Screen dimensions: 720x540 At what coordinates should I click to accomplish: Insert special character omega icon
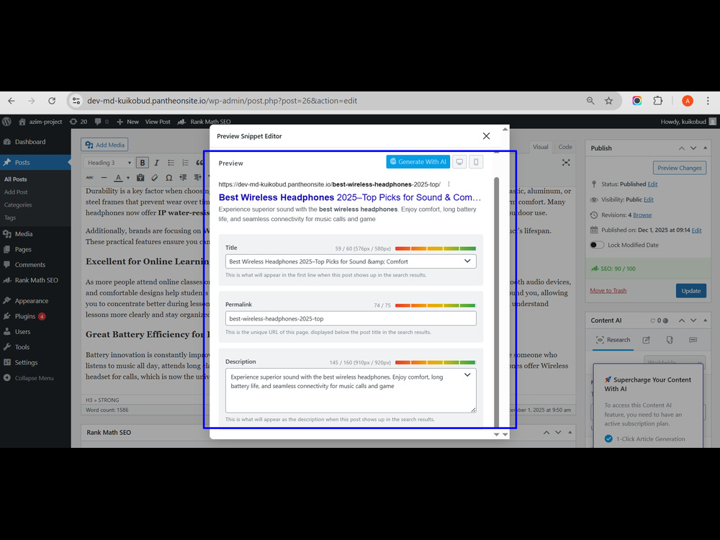pyautogui.click(x=169, y=177)
